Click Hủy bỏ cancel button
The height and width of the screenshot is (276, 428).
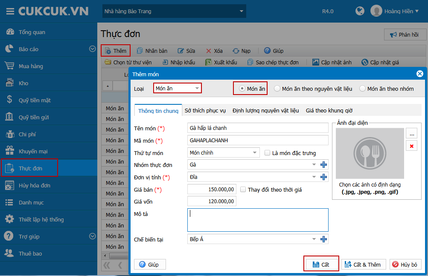coord(405,264)
